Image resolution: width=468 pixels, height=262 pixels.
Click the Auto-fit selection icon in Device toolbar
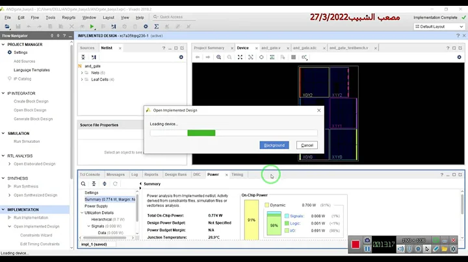pos(261,57)
